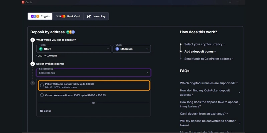The width and height of the screenshot is (267, 133).
Task: Click the Luxon Pay logo icon
Action: [x=88, y=16]
